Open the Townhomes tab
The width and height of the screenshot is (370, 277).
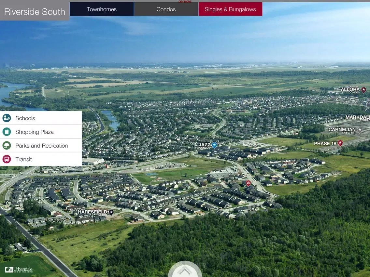[102, 9]
